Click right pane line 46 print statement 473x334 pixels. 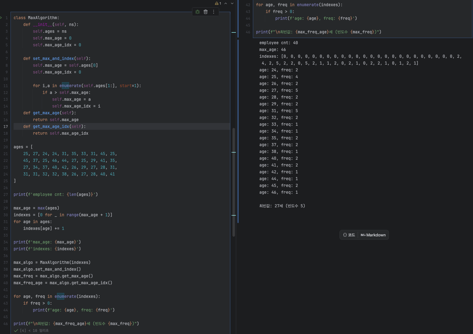pyautogui.click(x=318, y=32)
